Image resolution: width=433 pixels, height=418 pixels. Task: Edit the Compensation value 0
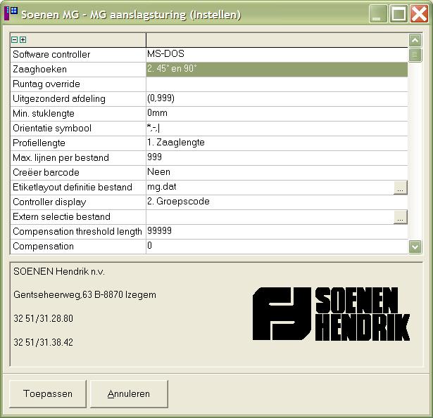tap(277, 247)
